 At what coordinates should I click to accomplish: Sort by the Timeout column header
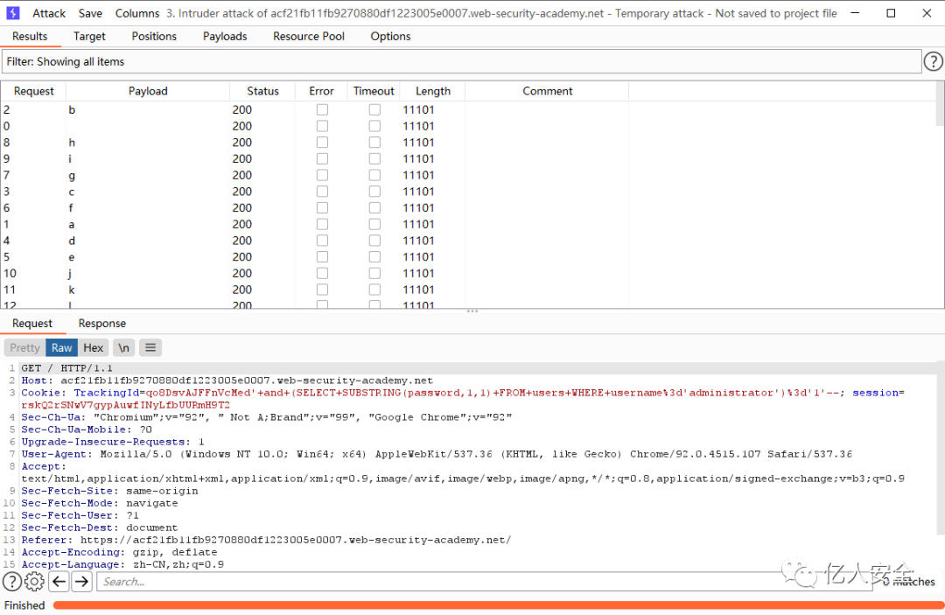pos(374,91)
